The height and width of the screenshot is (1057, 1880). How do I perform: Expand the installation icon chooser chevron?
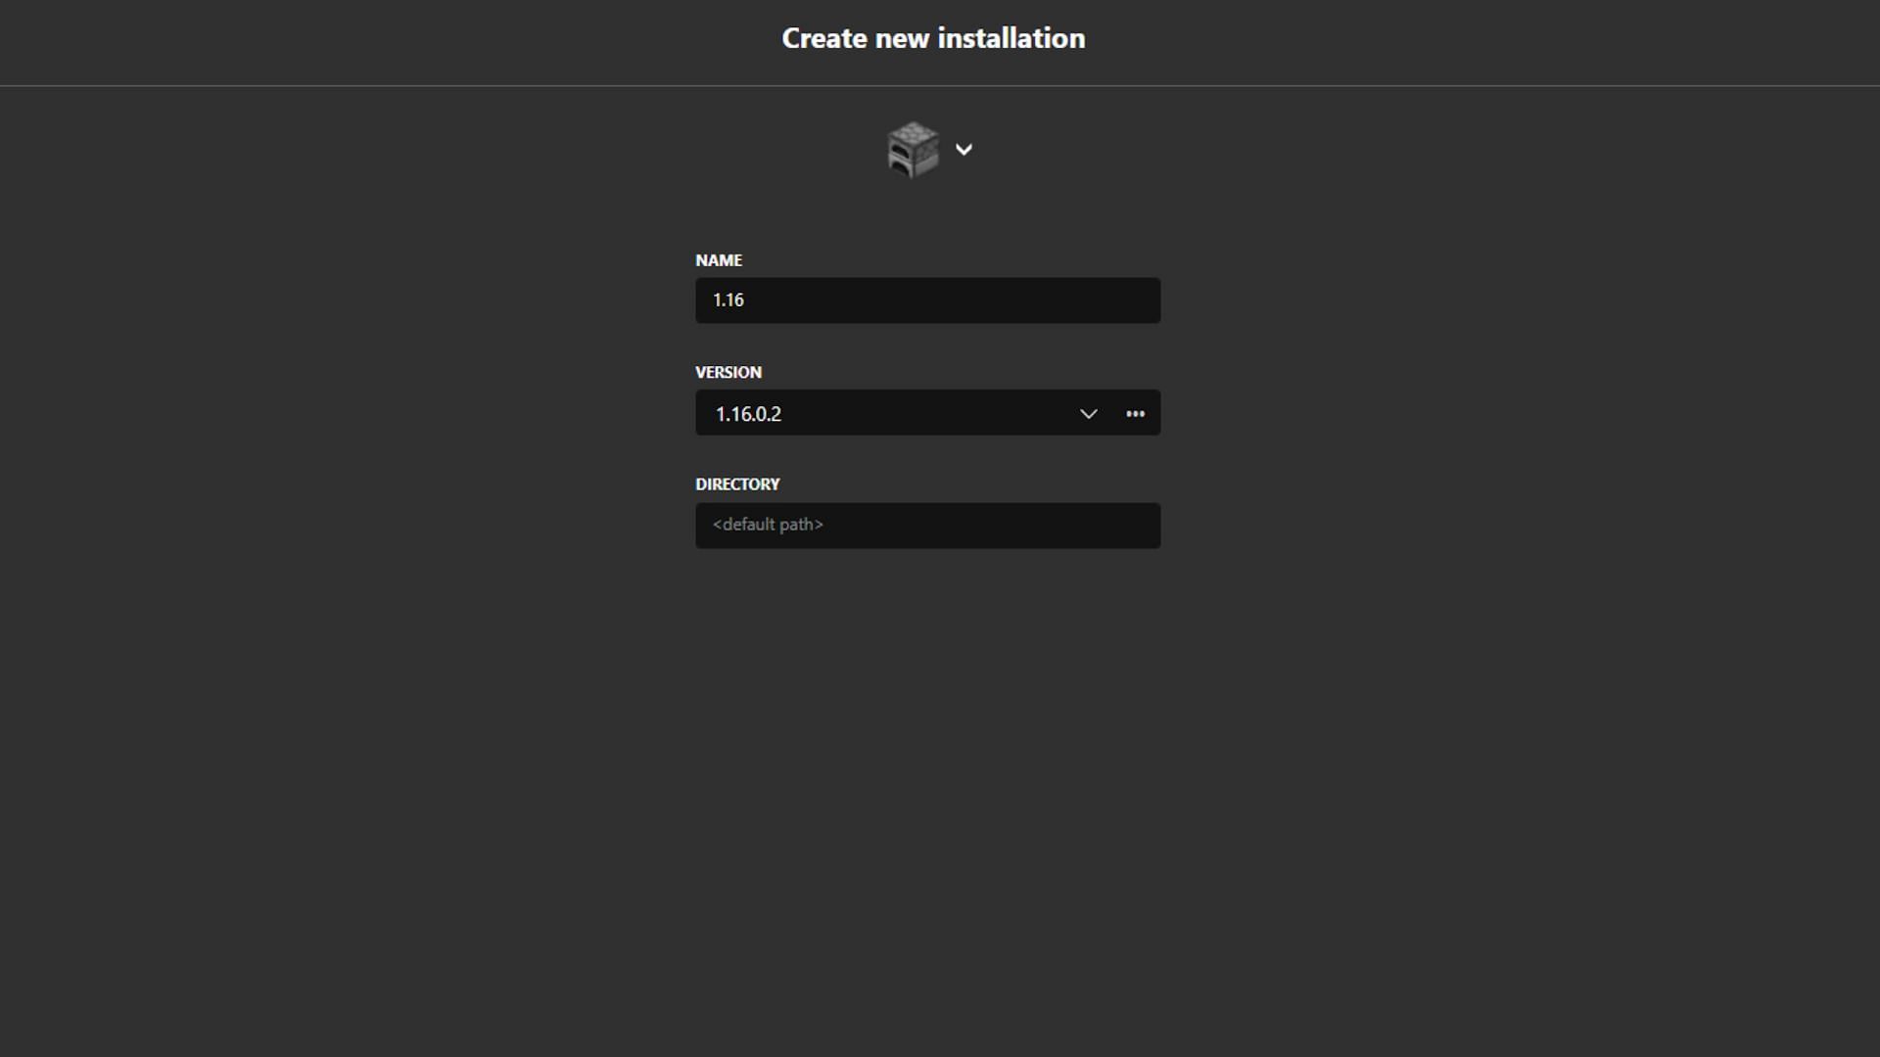coord(963,150)
